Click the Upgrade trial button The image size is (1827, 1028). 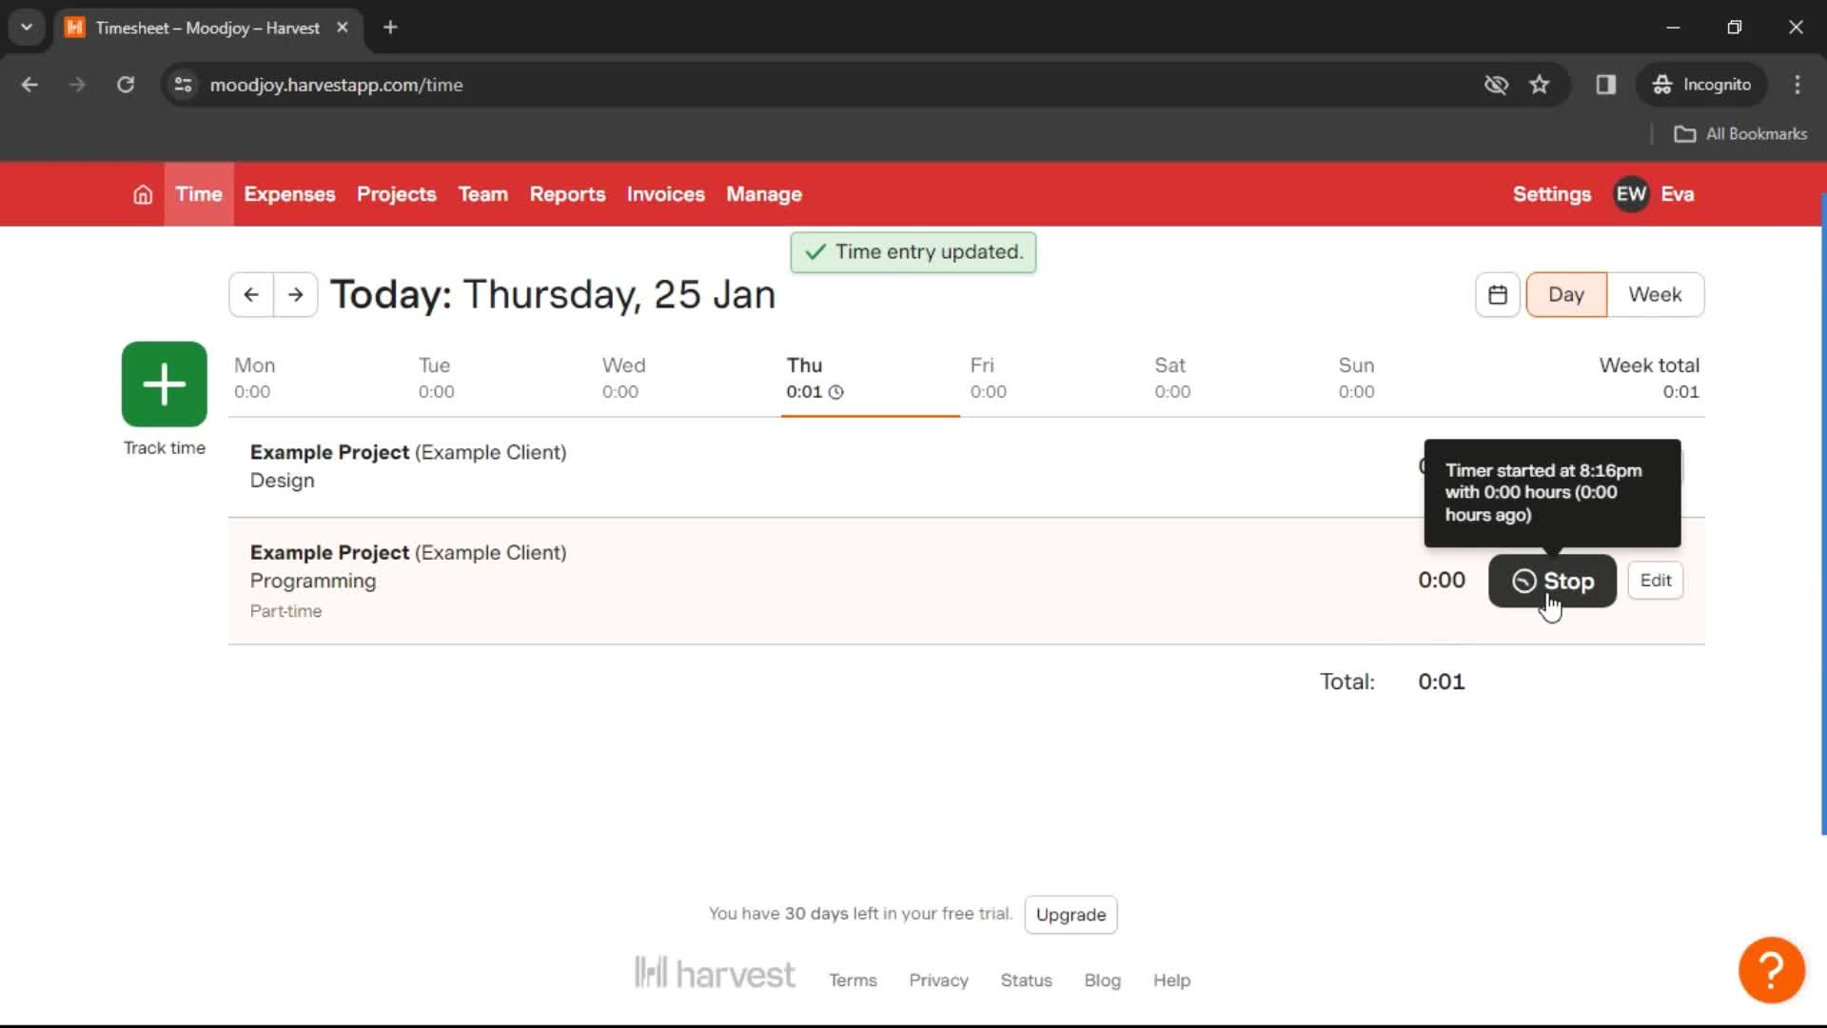point(1071,914)
